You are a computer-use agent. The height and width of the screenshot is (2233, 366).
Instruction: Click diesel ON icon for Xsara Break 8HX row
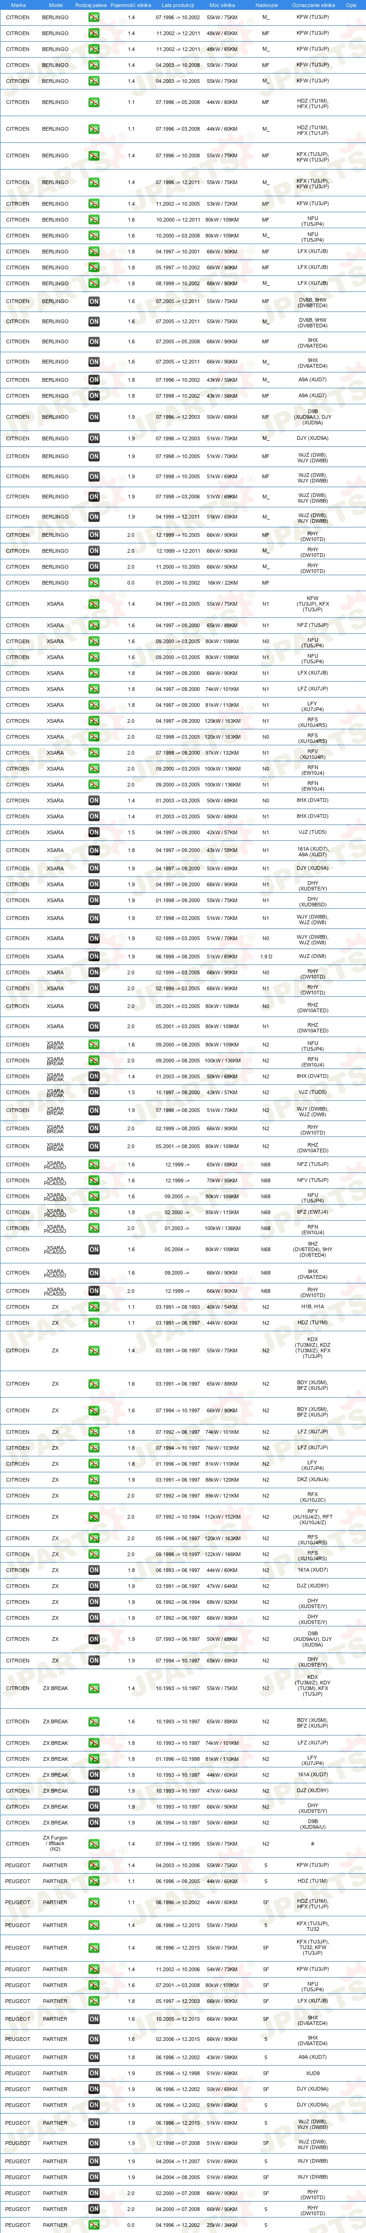click(94, 1076)
